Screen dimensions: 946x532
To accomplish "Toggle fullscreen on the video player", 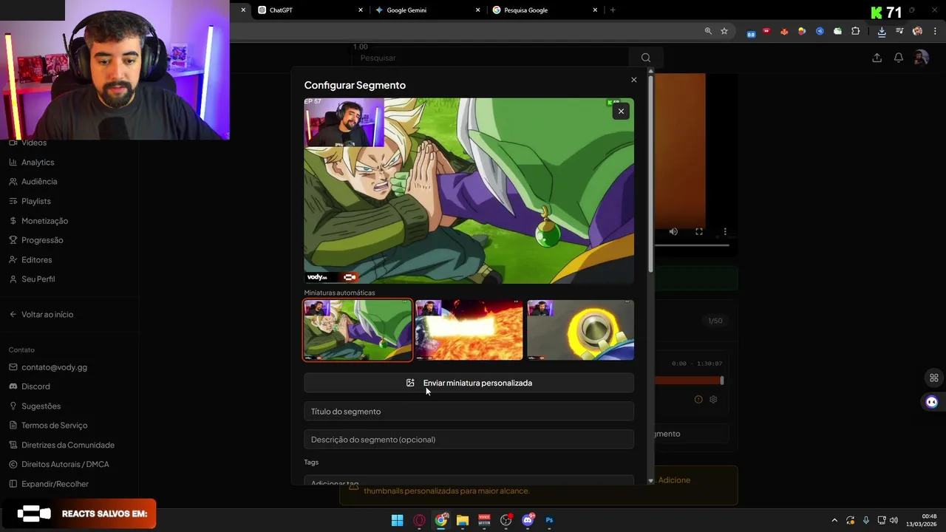I will point(699,232).
